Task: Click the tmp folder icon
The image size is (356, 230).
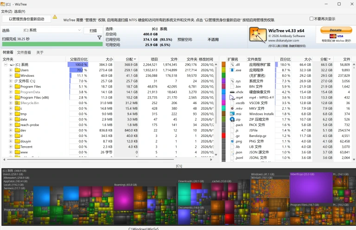Action: [18, 114]
